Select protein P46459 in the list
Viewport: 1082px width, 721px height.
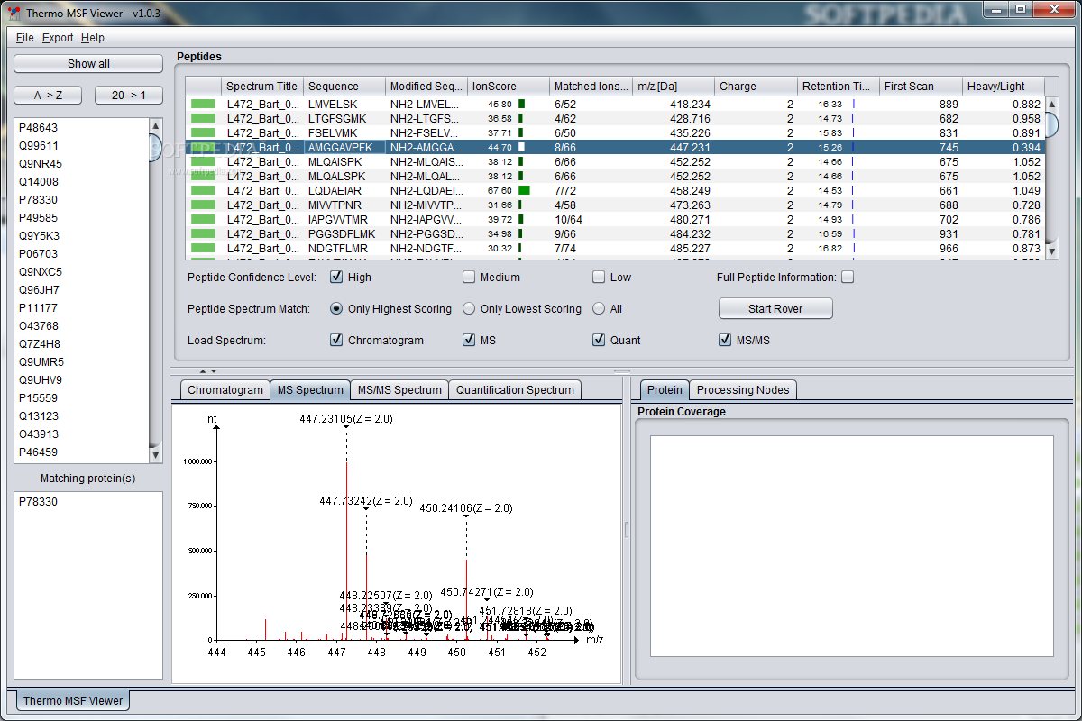click(81, 452)
